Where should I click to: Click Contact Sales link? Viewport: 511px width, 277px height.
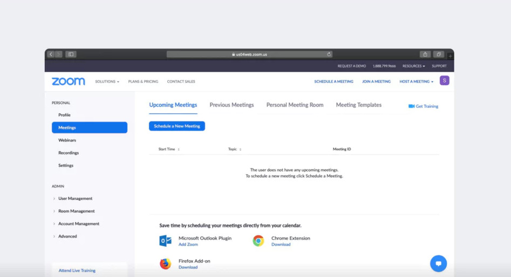[181, 82]
